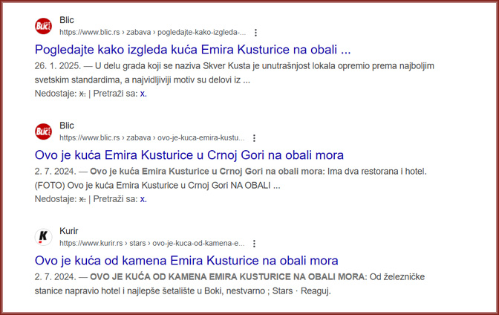
Task: Click the struck-through 'x.' after 'Nedostaje' in first result
Action: click(82, 94)
